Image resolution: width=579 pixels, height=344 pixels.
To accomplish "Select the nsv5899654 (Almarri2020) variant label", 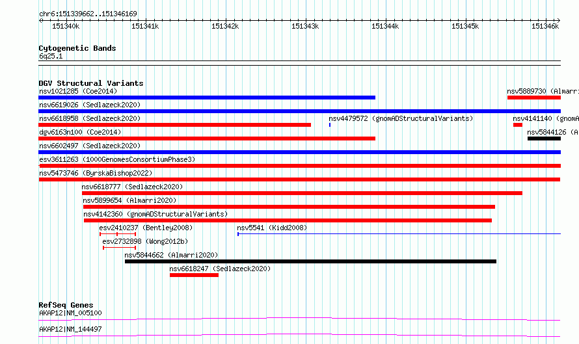I will tap(129, 200).
